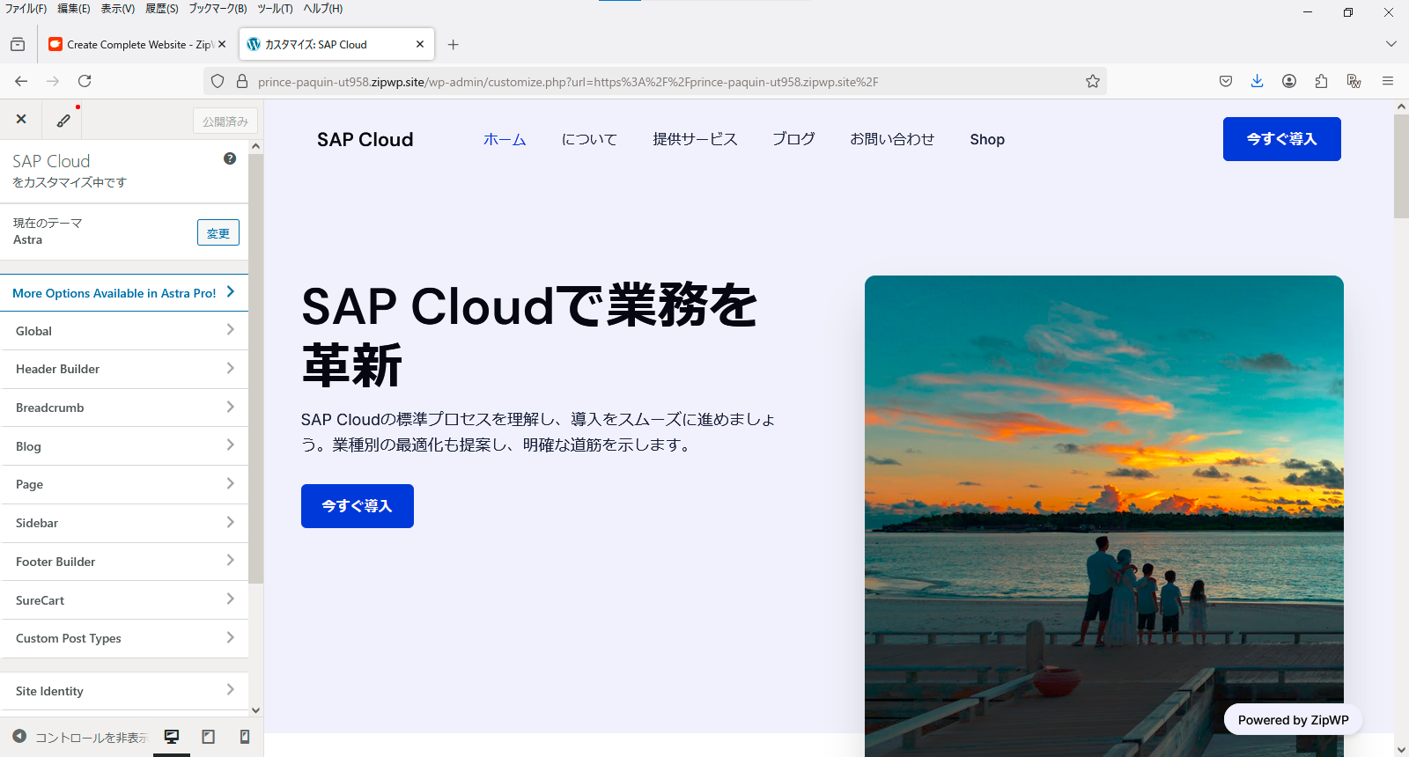
Task: Close the WordPress customizer panel
Action: point(21,119)
